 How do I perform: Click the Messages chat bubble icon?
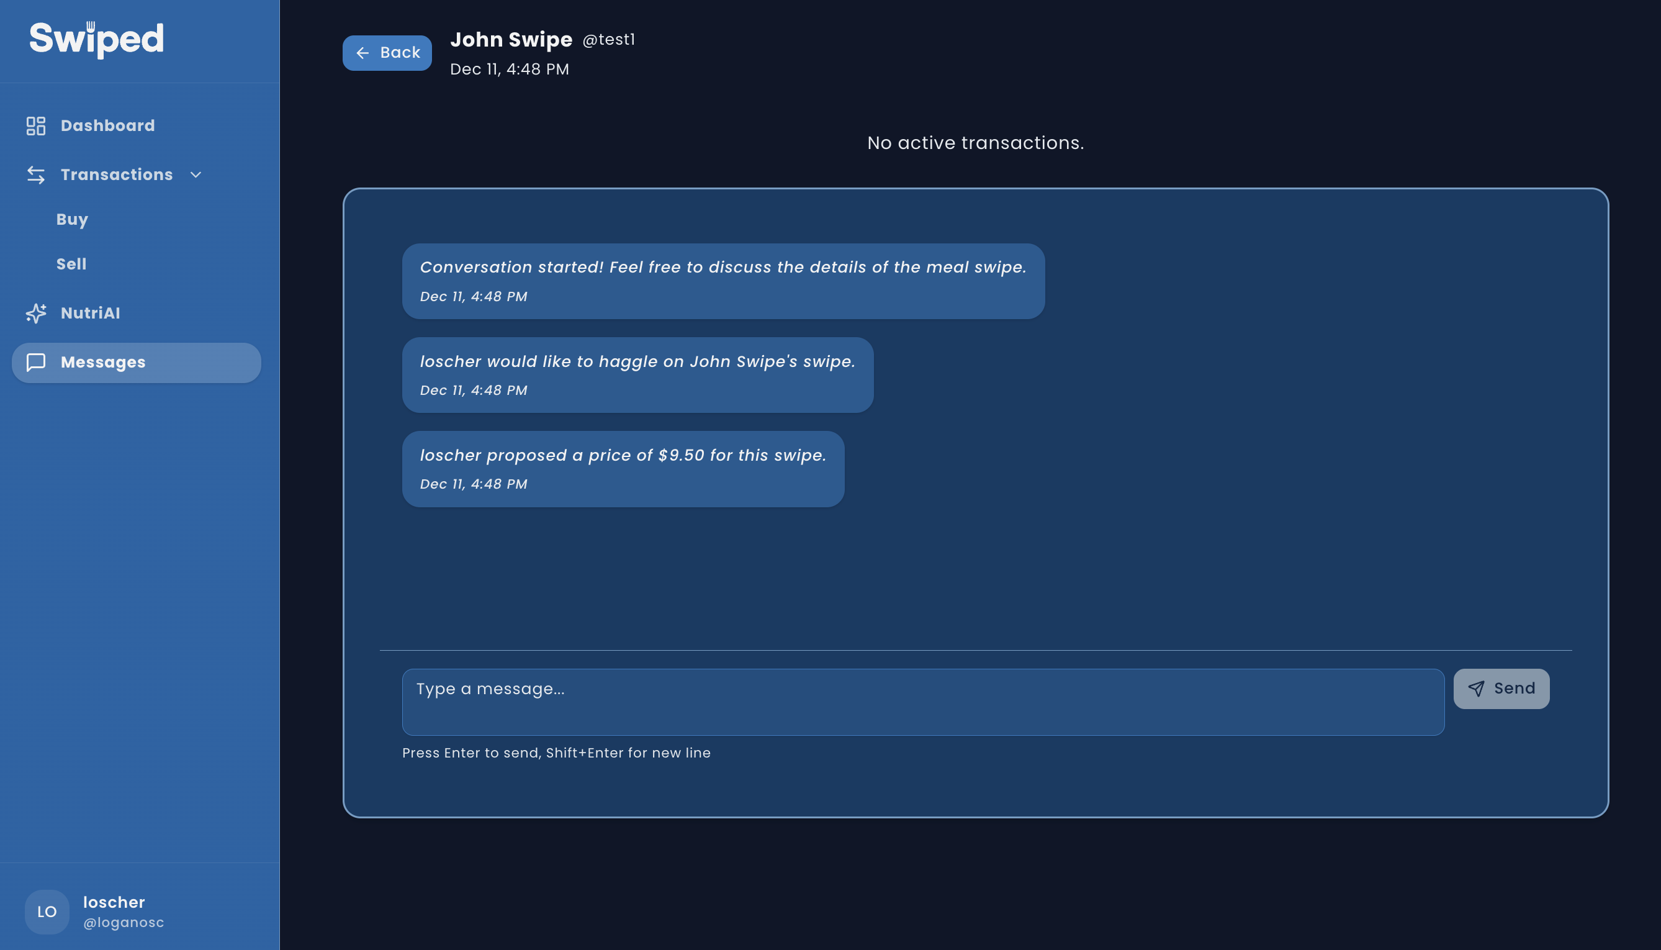[36, 362]
